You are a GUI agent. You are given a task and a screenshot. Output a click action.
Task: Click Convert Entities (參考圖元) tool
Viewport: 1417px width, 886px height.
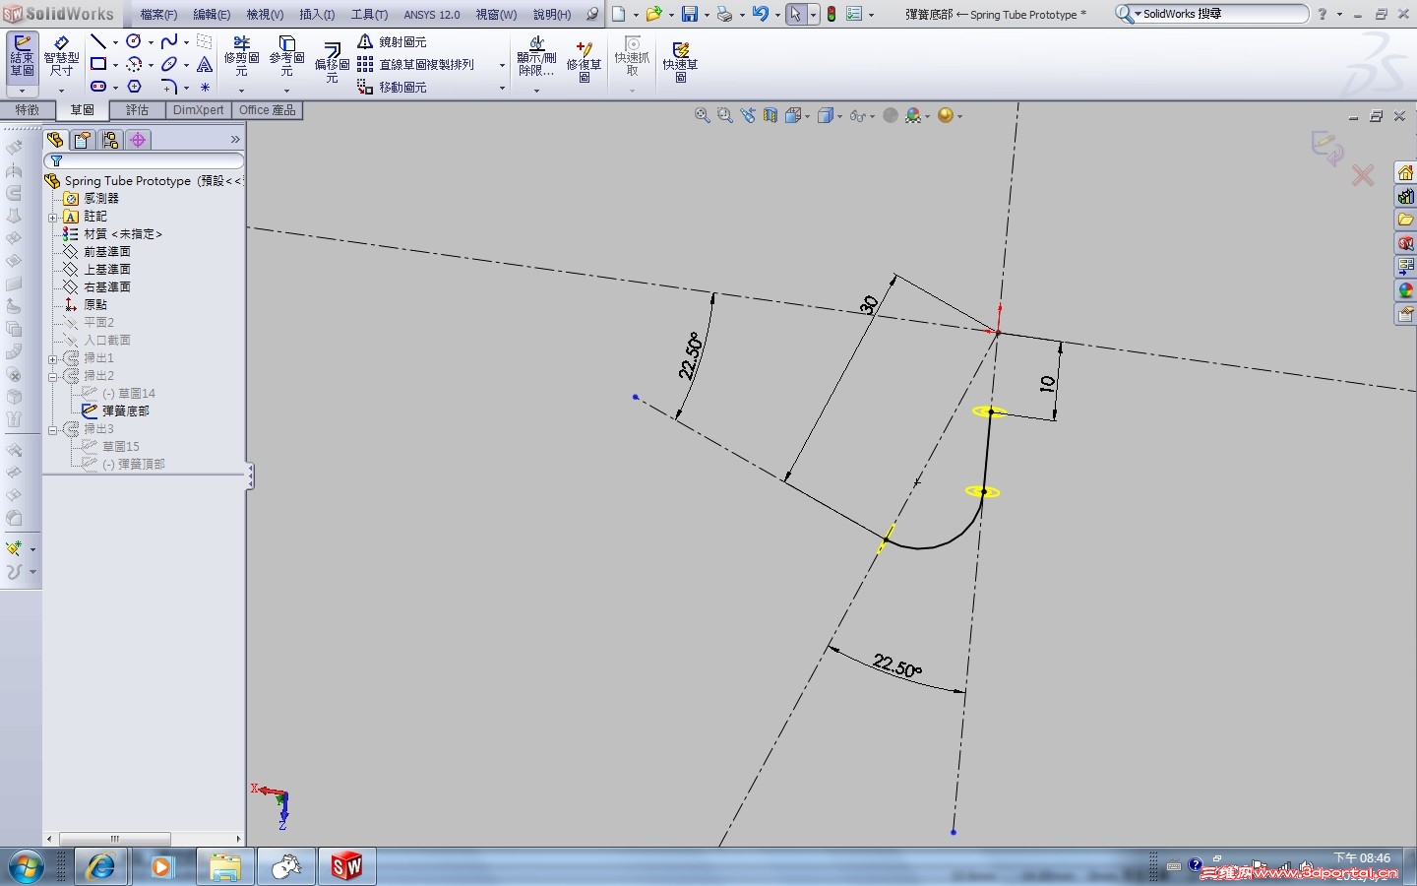pos(286,56)
